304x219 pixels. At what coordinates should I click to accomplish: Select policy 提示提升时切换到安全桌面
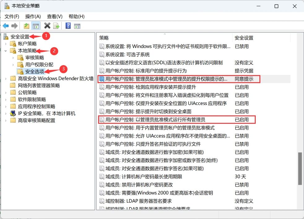148,111
